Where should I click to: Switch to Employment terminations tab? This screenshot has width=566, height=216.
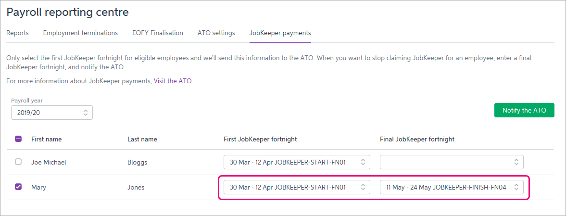coord(80,33)
